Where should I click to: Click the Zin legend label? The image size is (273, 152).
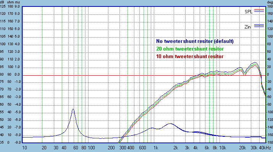(x=249, y=26)
